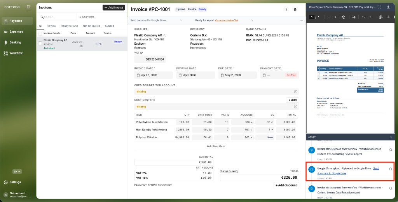398x202 pixels.
Task: Toggle the sidebar panel icon beside the Cortena logo
Action: pos(28,7)
